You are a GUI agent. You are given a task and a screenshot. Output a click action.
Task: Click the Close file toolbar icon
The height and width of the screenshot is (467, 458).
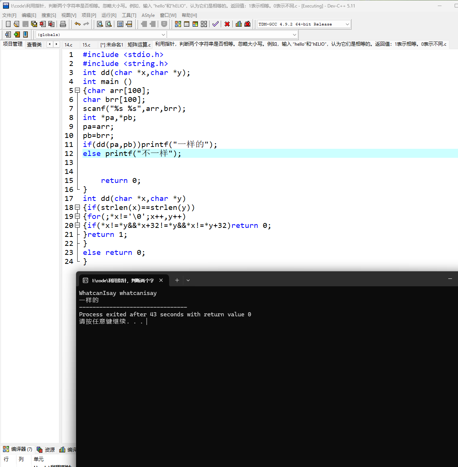(43, 24)
